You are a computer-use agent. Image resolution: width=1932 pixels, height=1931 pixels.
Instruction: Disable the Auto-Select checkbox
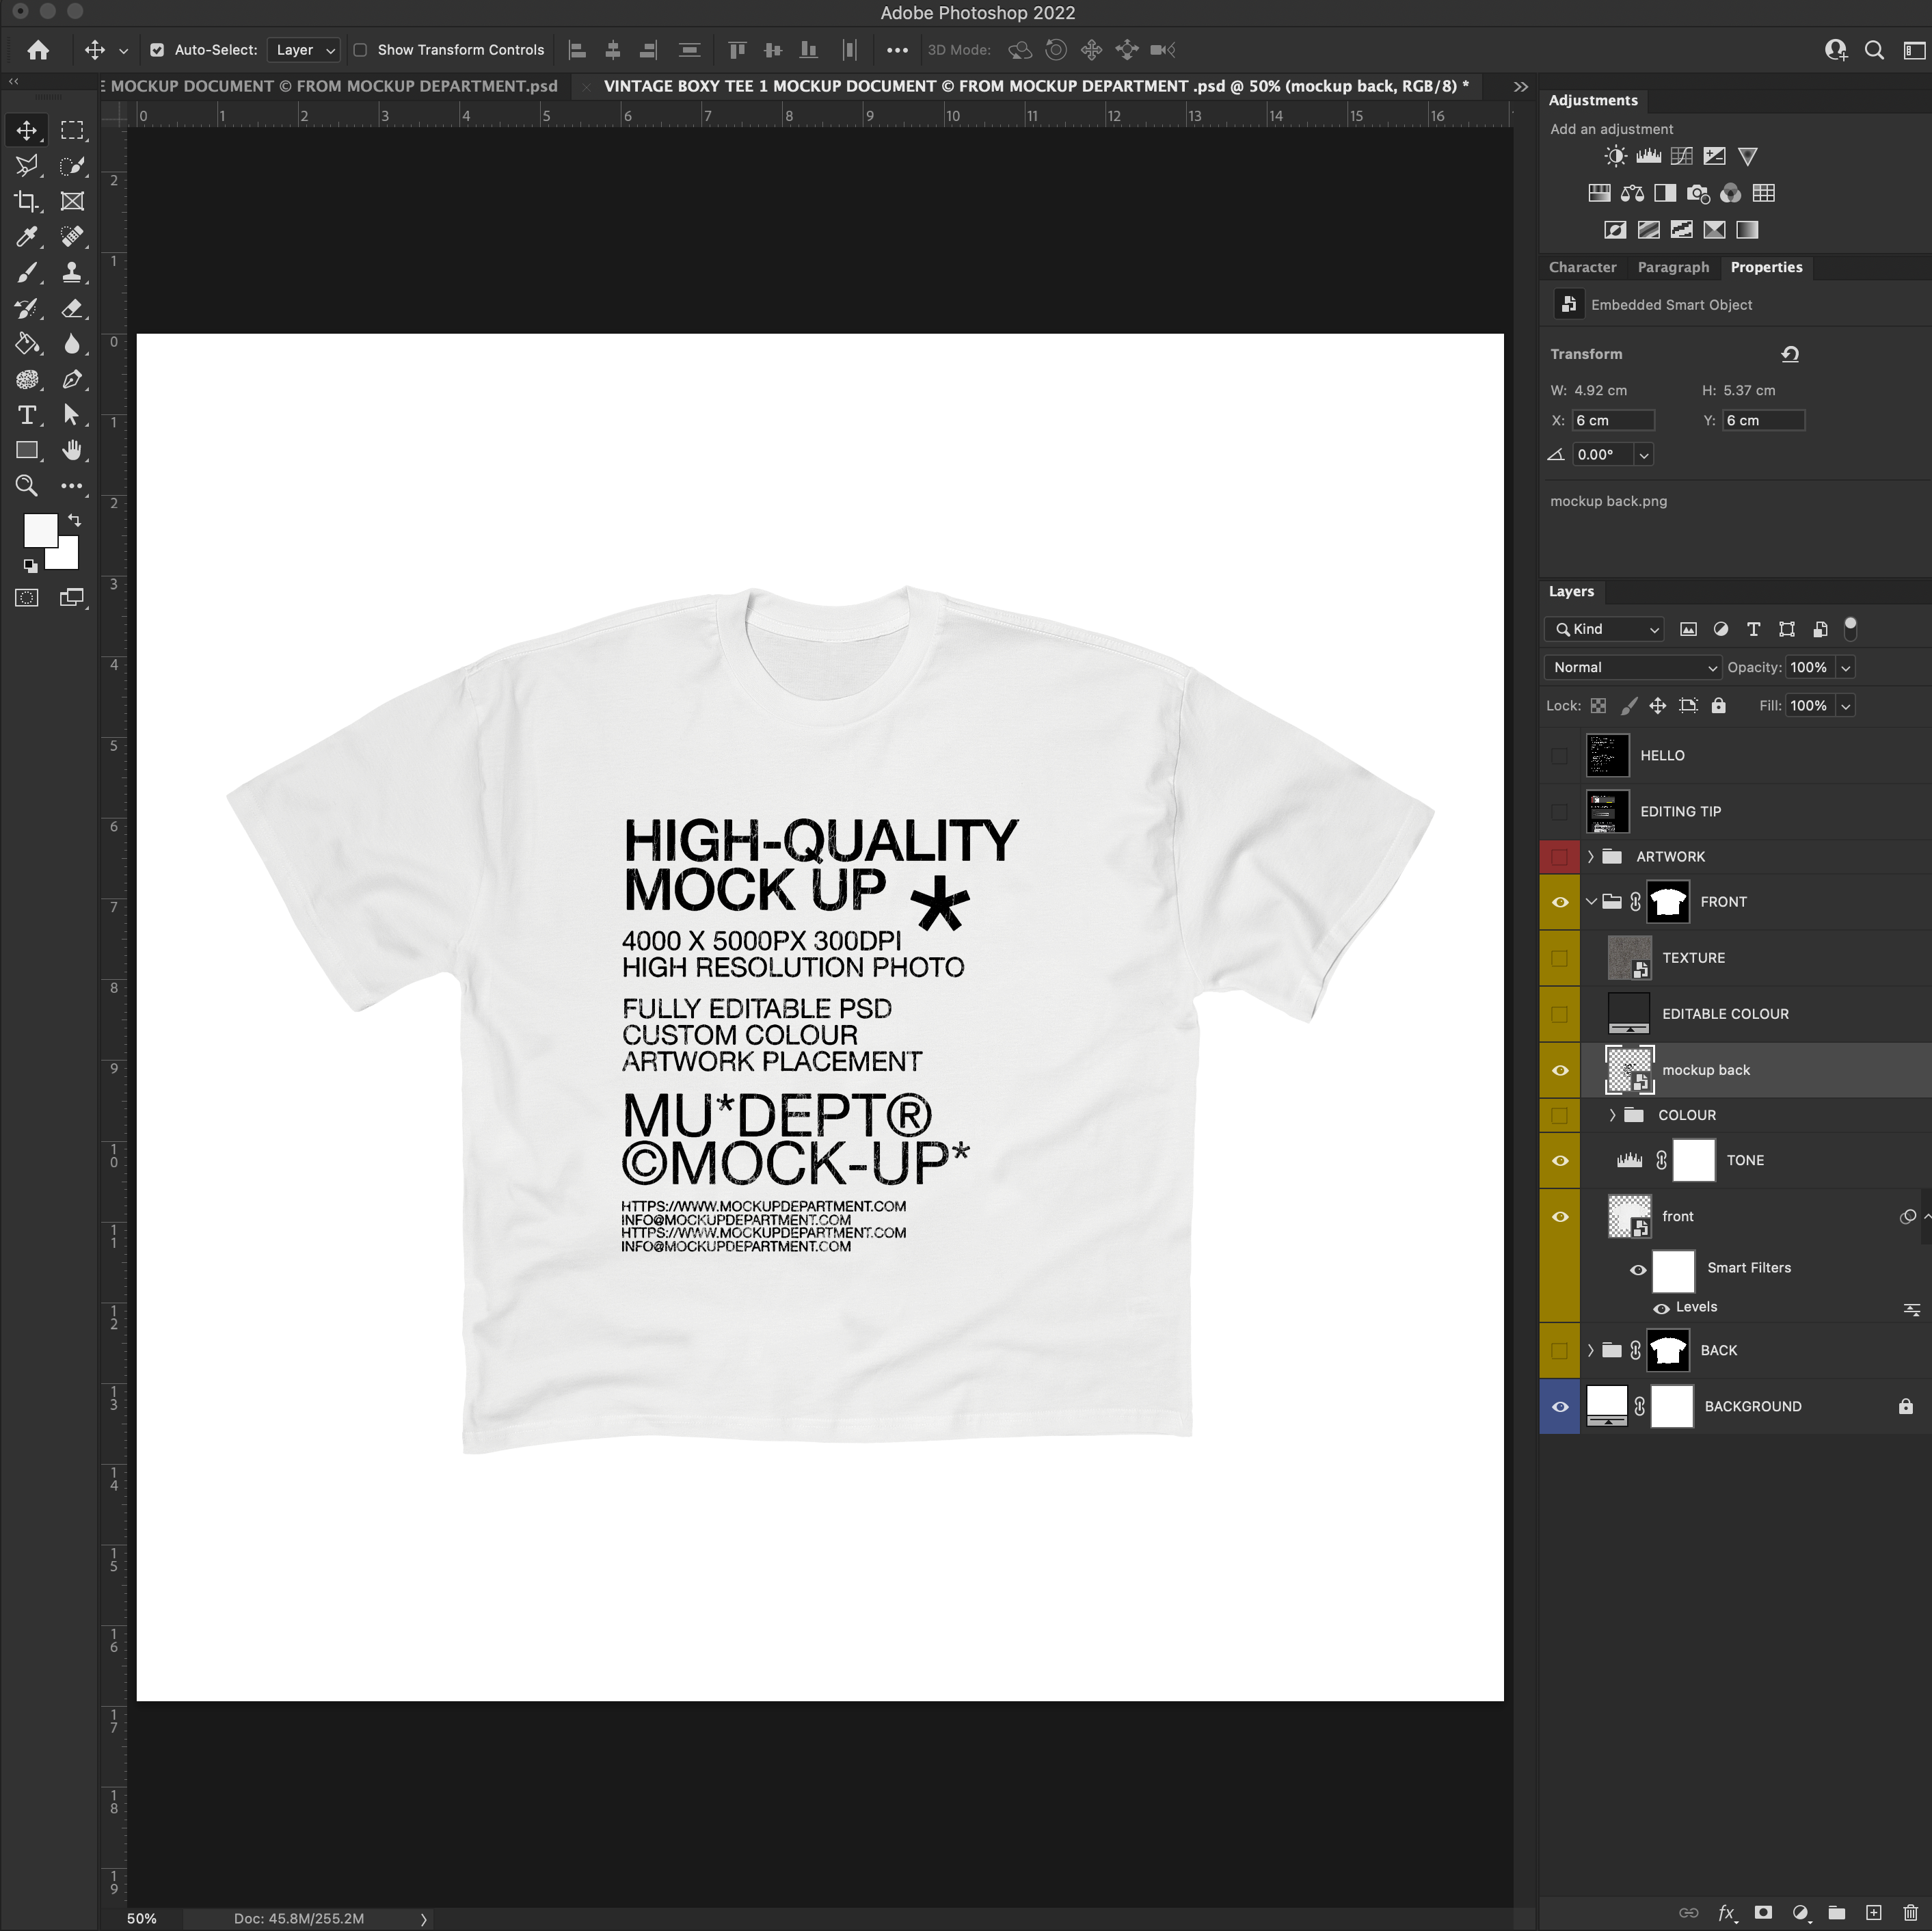point(157,50)
